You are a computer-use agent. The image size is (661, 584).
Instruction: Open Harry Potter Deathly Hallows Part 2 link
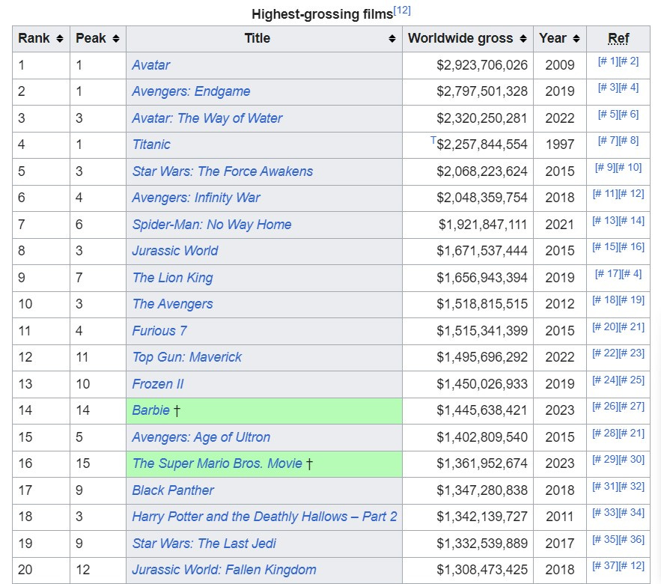point(264,516)
